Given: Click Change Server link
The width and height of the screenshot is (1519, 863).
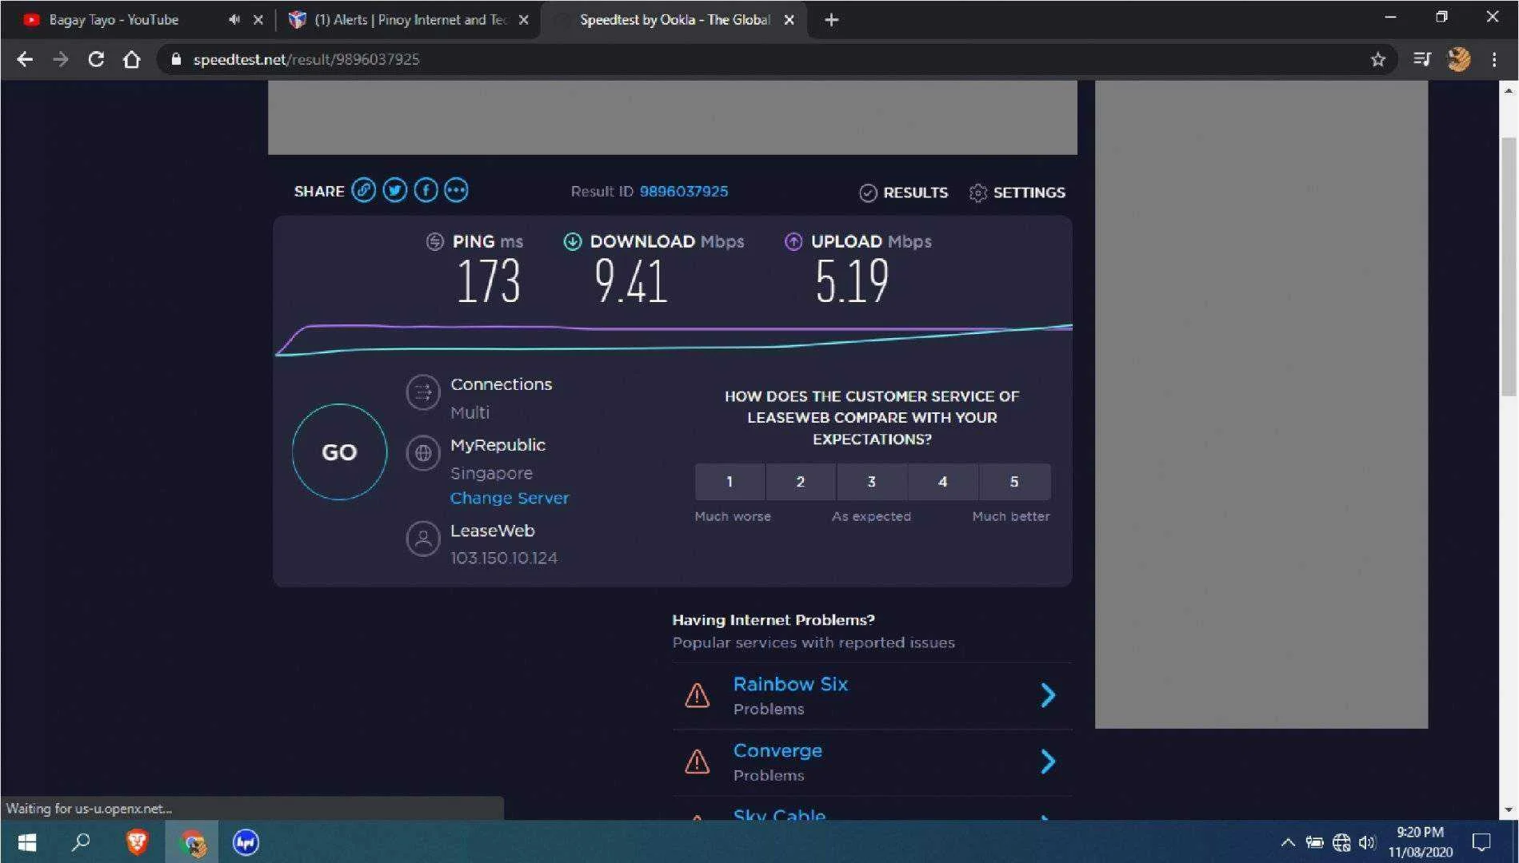Looking at the screenshot, I should [510, 498].
